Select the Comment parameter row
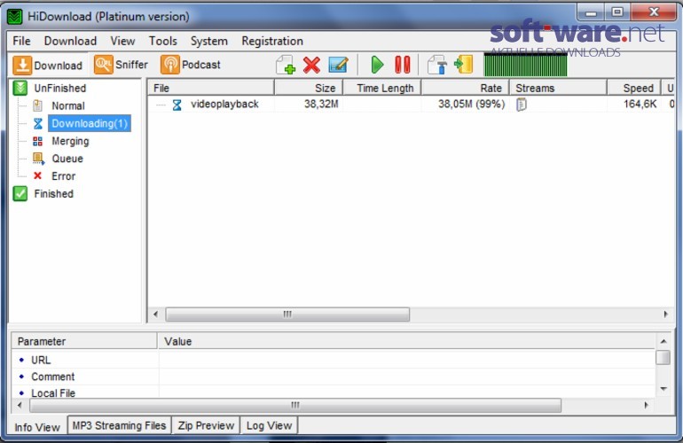The width and height of the screenshot is (683, 443). point(334,377)
